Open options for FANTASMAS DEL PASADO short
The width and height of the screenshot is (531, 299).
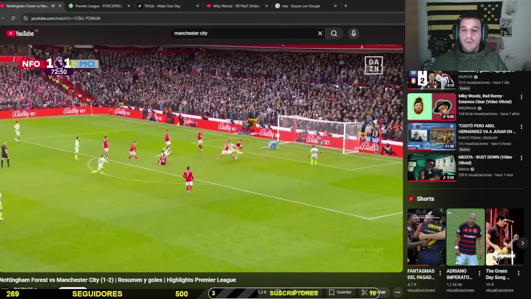441,273
